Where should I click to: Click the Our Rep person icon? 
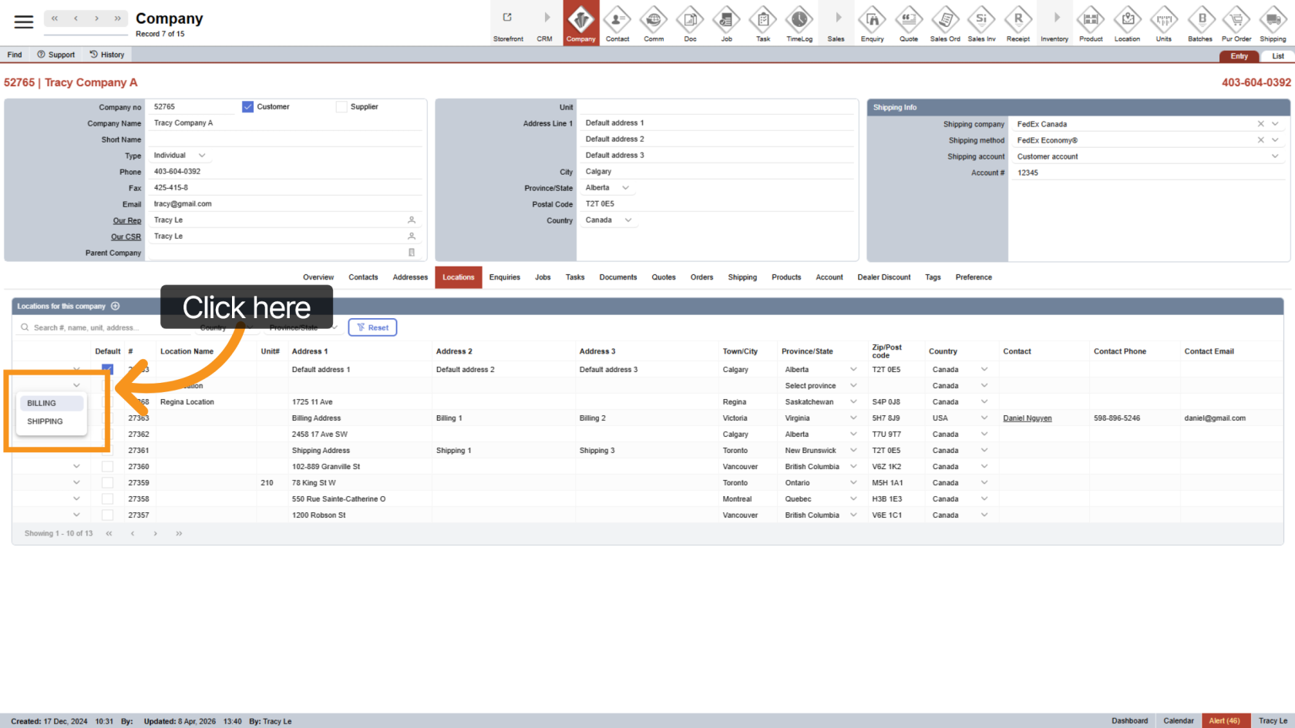tap(412, 220)
